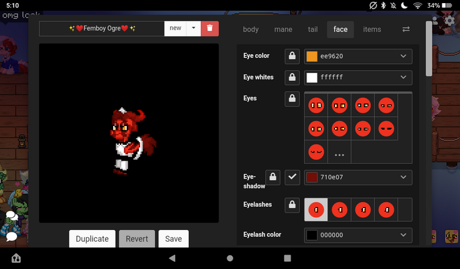Click the vertical scrollbar of the editor panel
The image size is (460, 269).
coord(428,49)
